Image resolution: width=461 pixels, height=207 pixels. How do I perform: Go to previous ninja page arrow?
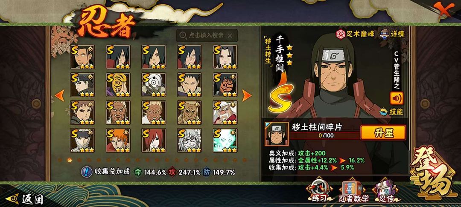pyautogui.click(x=60, y=95)
